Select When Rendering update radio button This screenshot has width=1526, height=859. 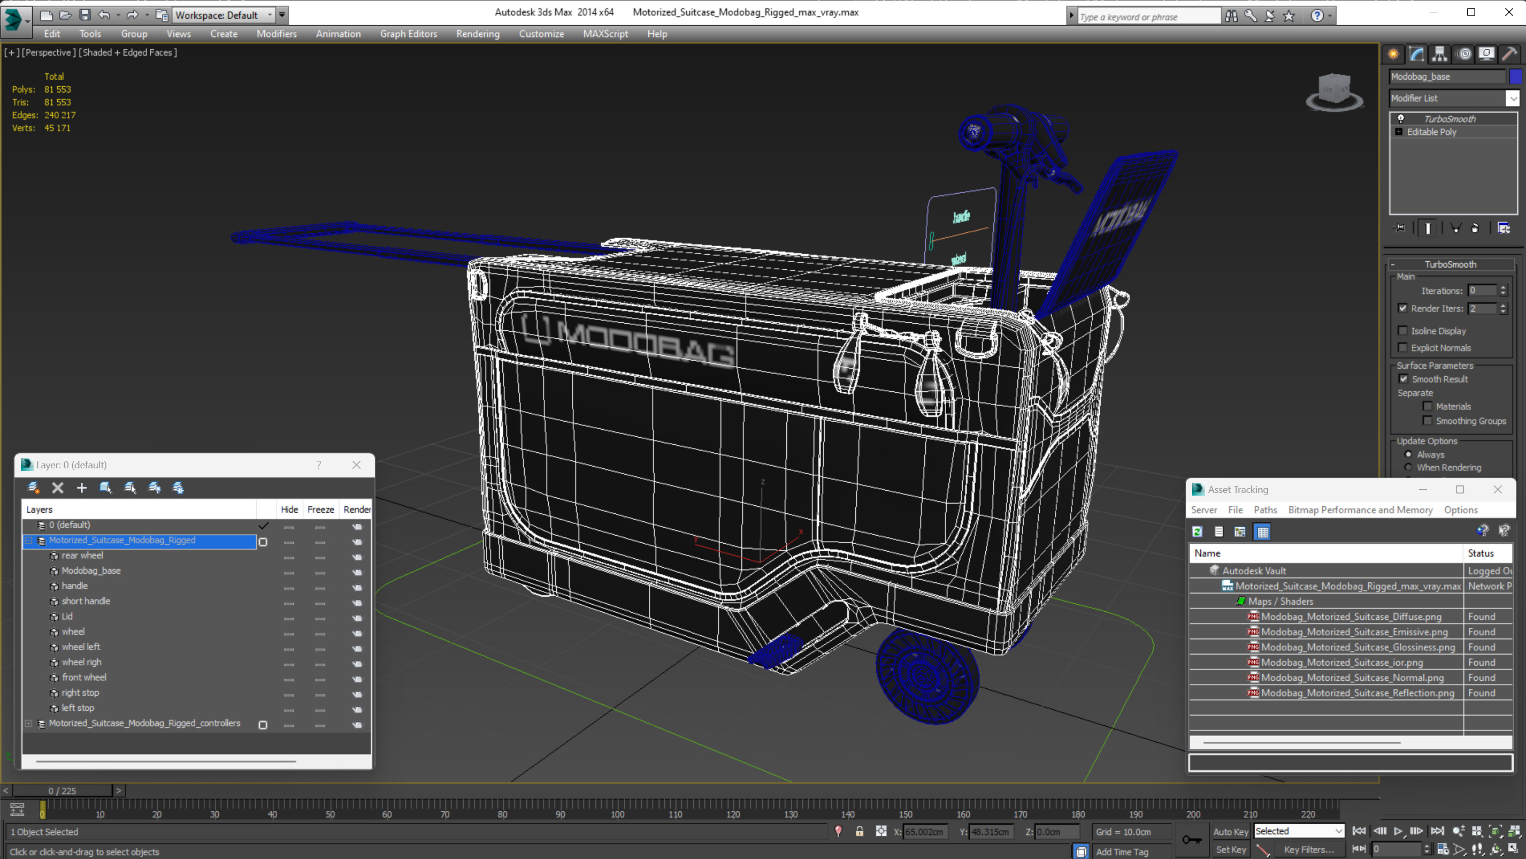[x=1408, y=467]
